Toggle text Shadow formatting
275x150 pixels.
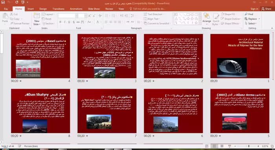(x=74, y=22)
